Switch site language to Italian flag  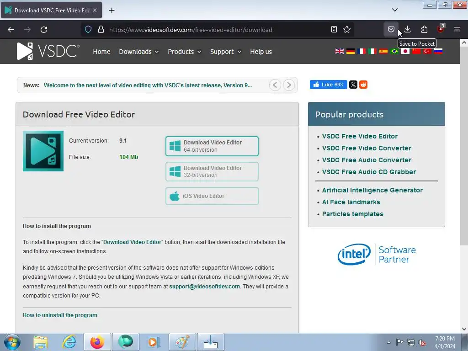pos(372,51)
